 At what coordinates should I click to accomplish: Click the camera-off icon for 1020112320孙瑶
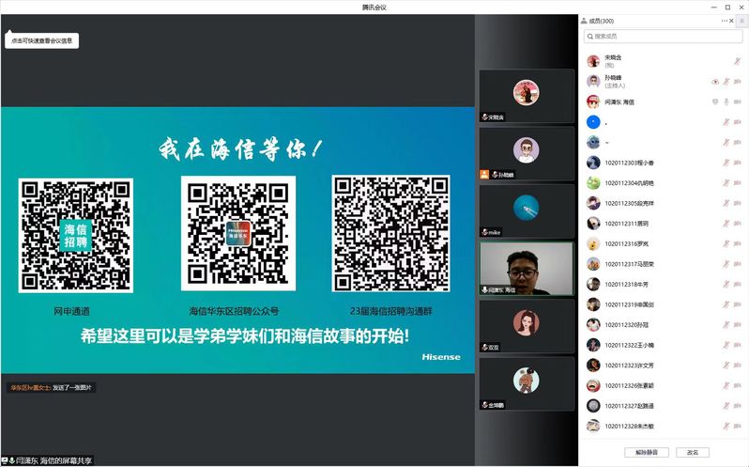pyautogui.click(x=738, y=324)
